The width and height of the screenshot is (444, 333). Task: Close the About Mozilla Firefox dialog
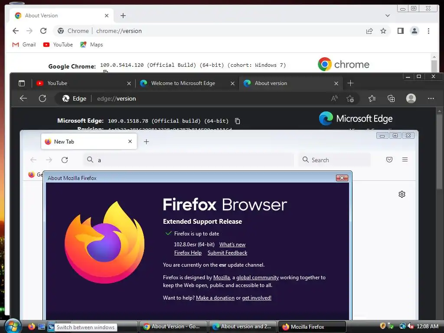click(x=342, y=178)
